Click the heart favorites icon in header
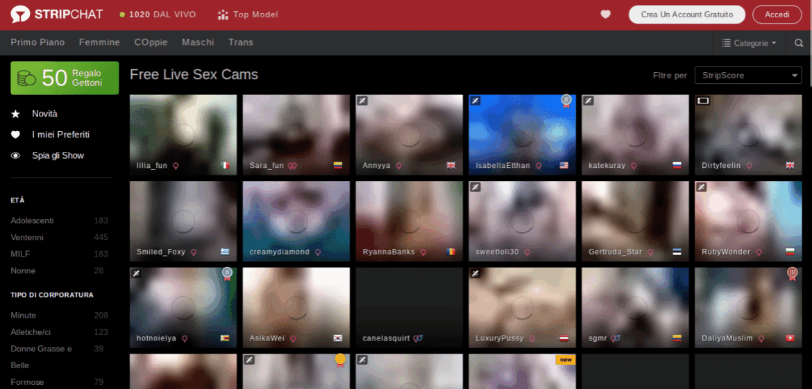 click(605, 15)
